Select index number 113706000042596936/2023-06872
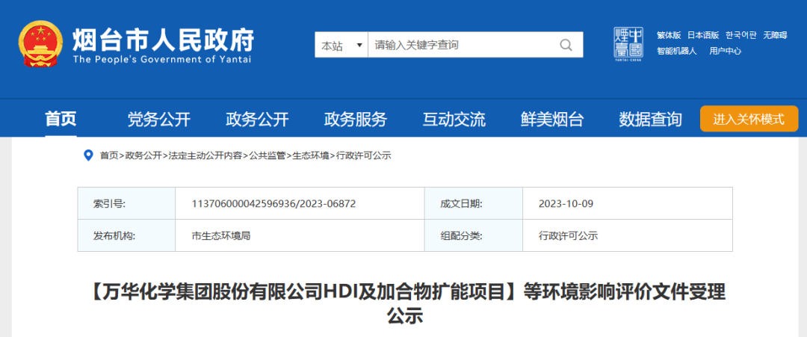The width and height of the screenshot is (807, 337). pos(273,204)
